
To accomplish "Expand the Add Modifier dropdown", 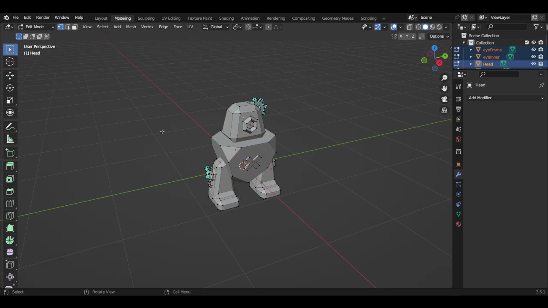I will [506, 98].
